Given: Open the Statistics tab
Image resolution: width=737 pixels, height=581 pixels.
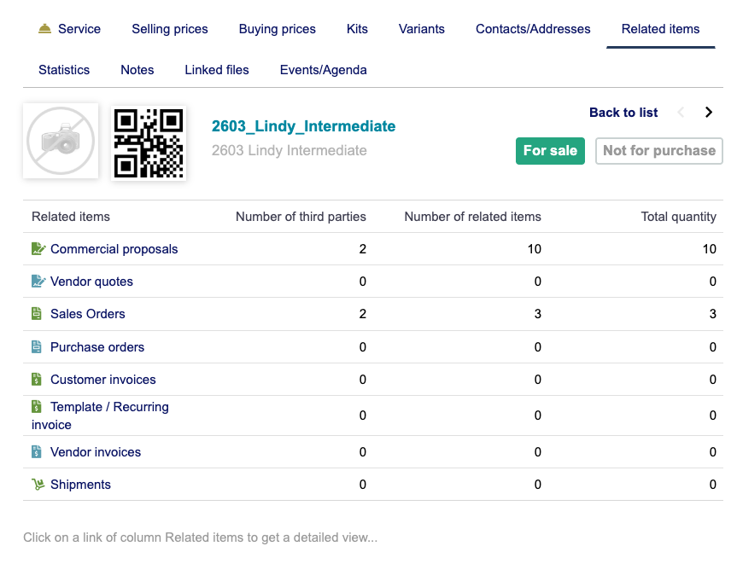Looking at the screenshot, I should [64, 70].
